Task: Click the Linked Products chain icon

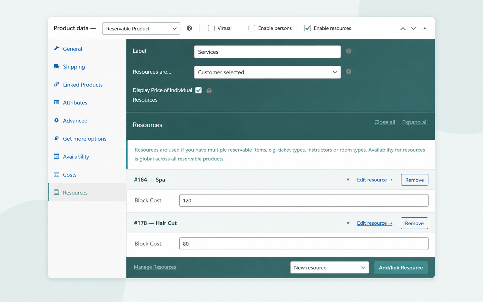Action: [x=56, y=84]
